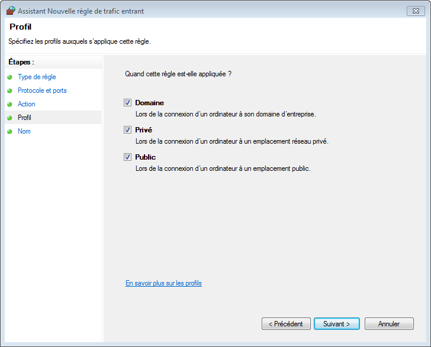431x347 pixels.
Task: Click the green bullet beside Type de règle
Action: (9, 77)
